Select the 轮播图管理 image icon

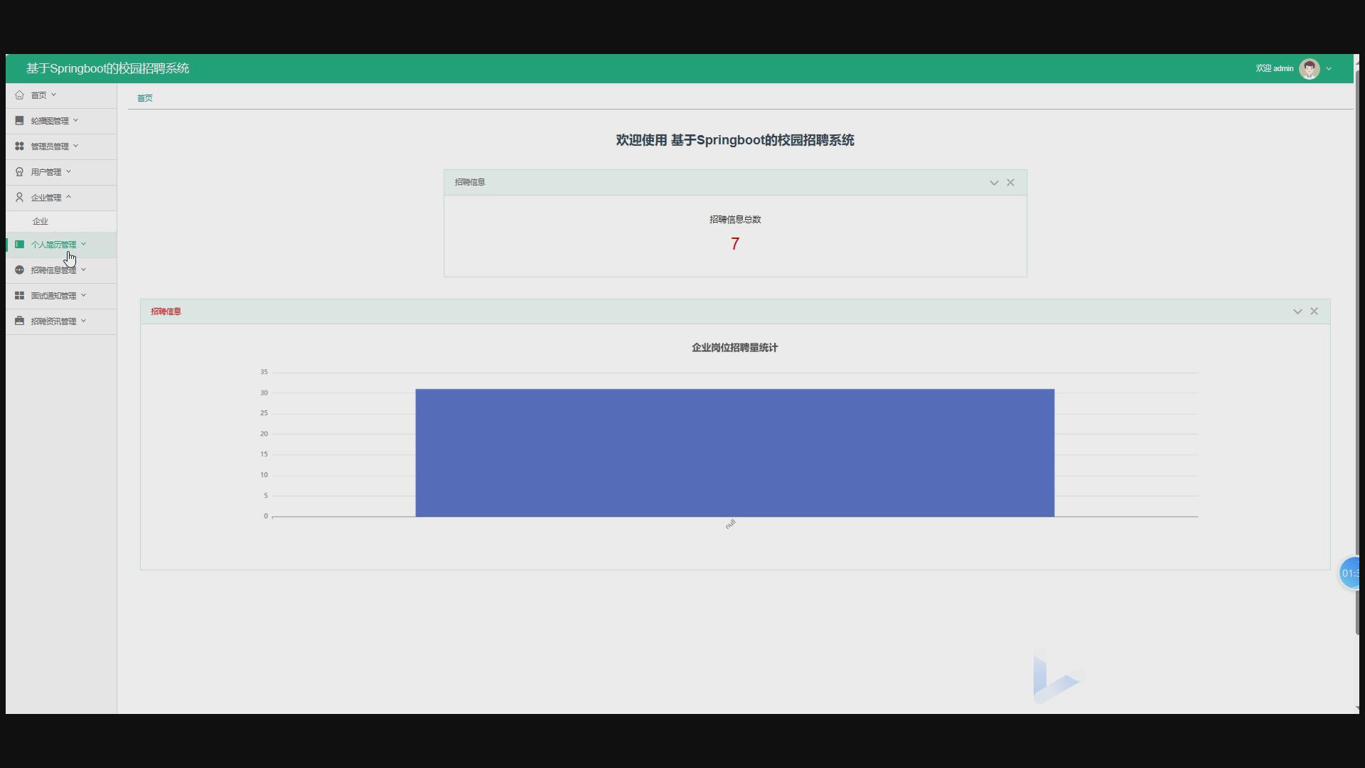pos(19,119)
